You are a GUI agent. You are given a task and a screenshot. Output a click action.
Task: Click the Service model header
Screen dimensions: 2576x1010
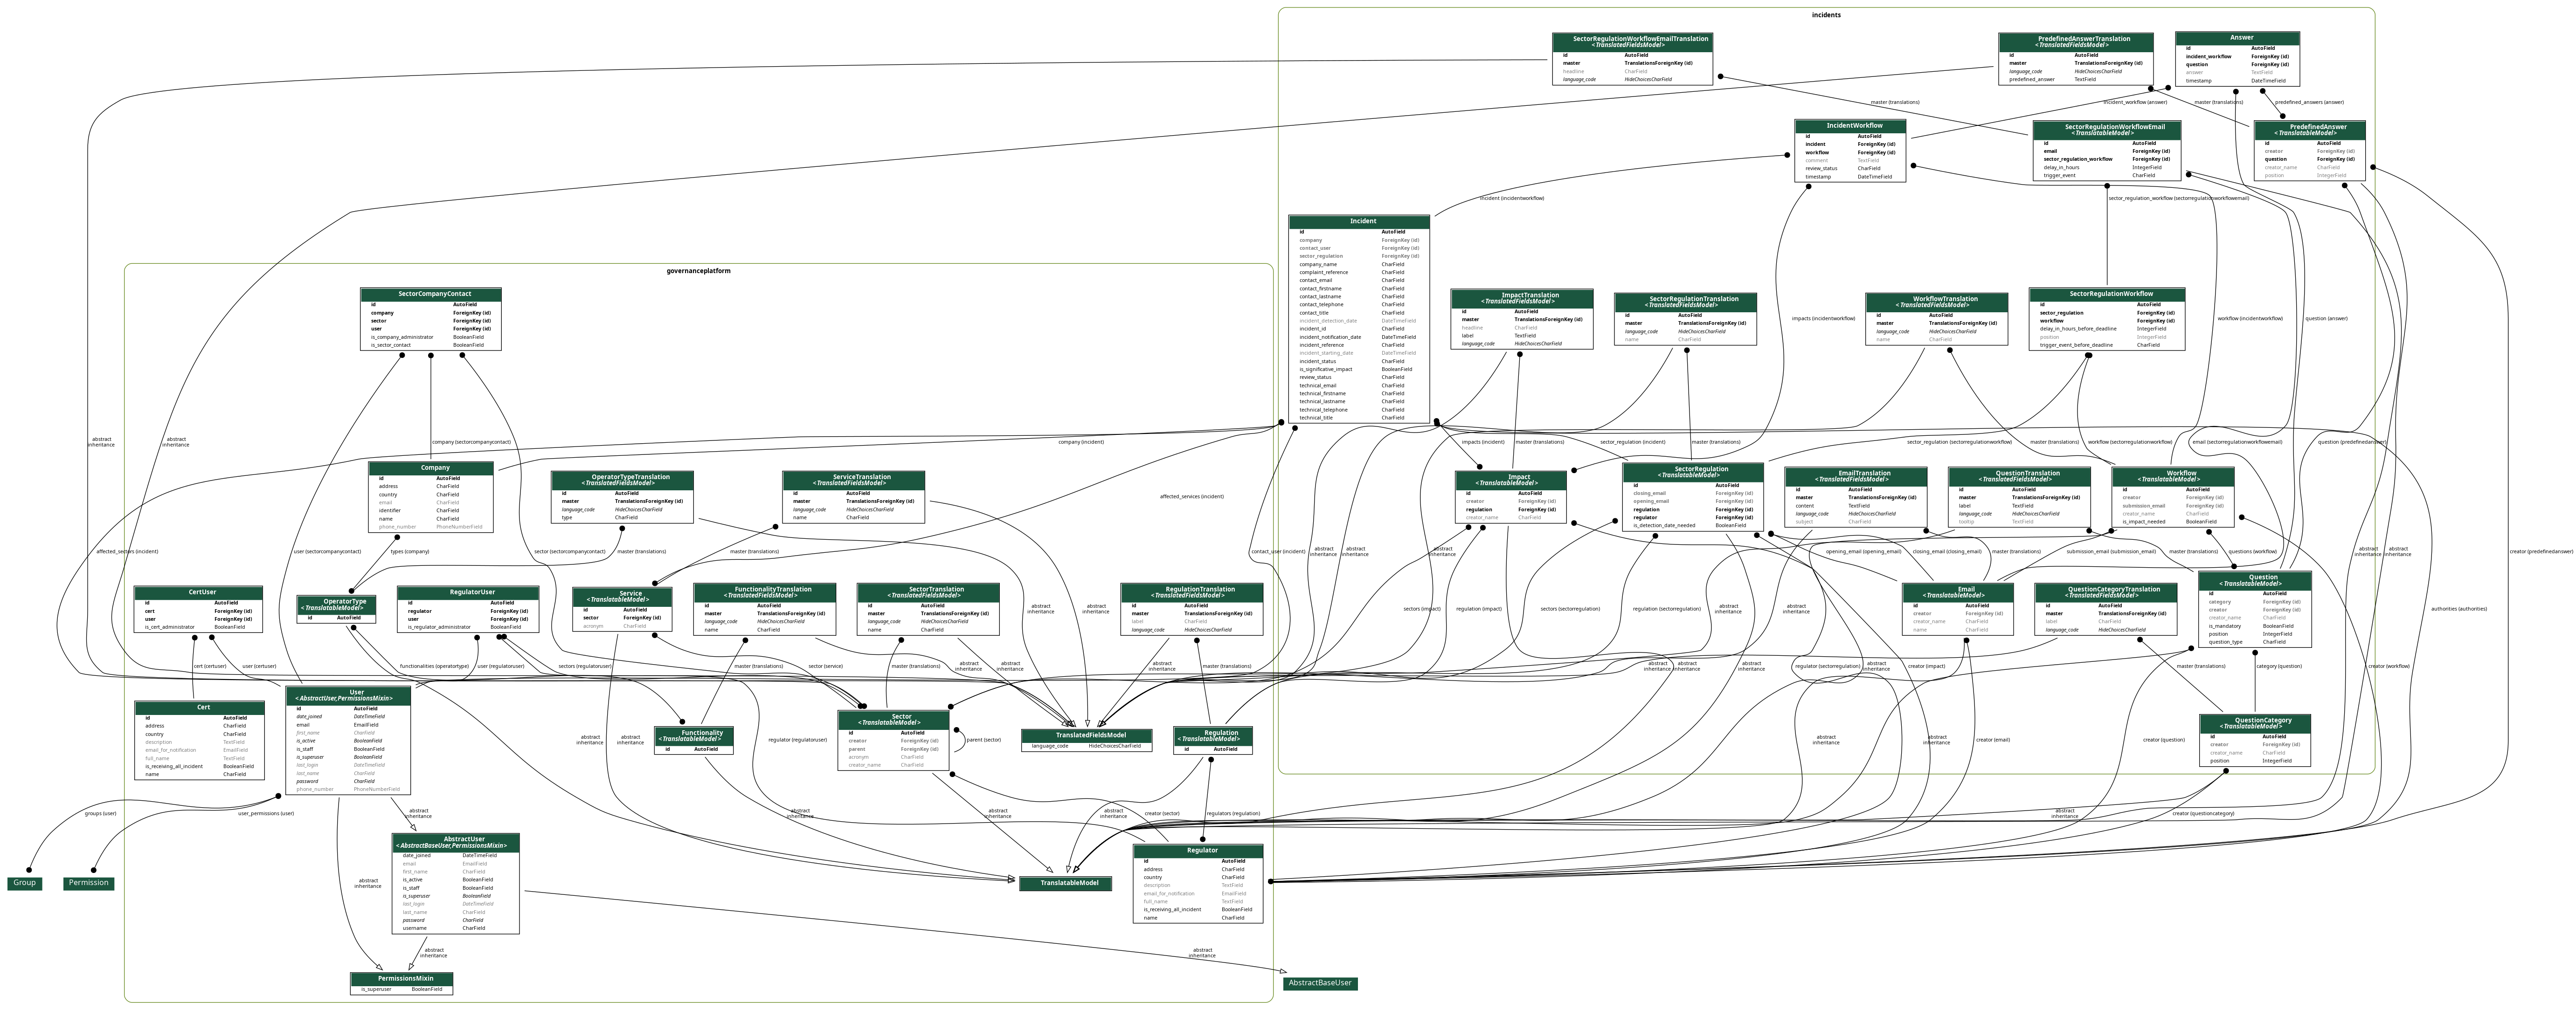(x=622, y=597)
